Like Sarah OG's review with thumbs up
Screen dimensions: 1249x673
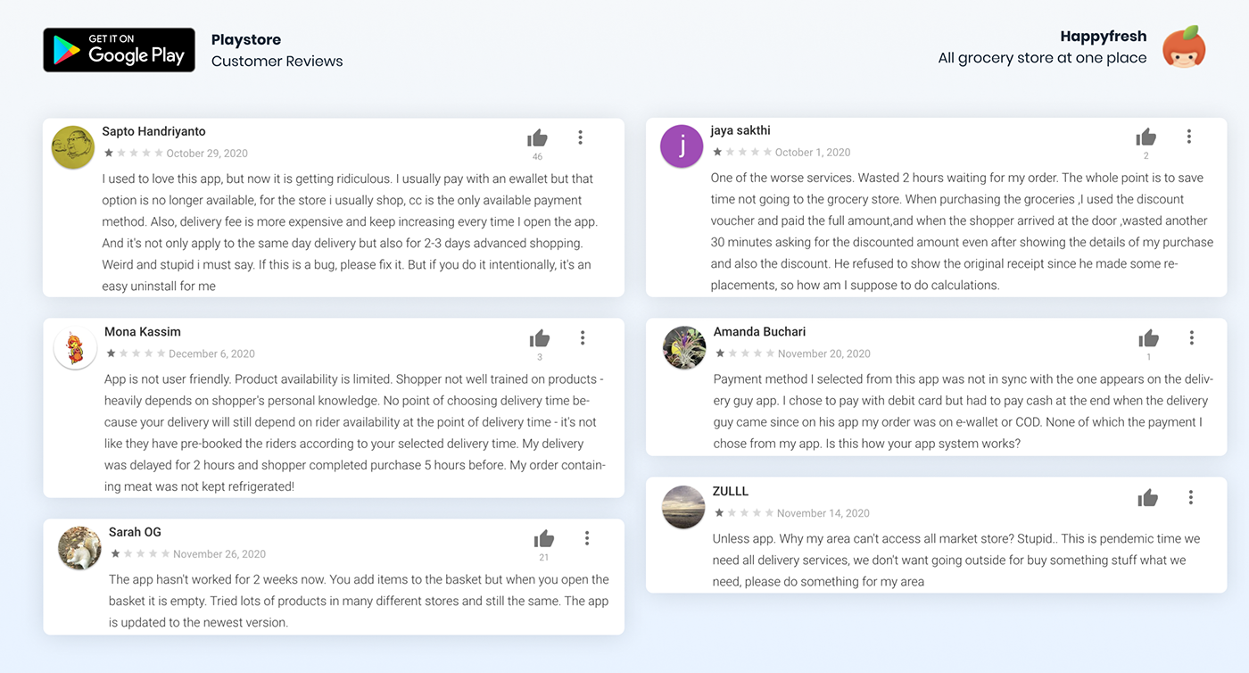coord(544,538)
